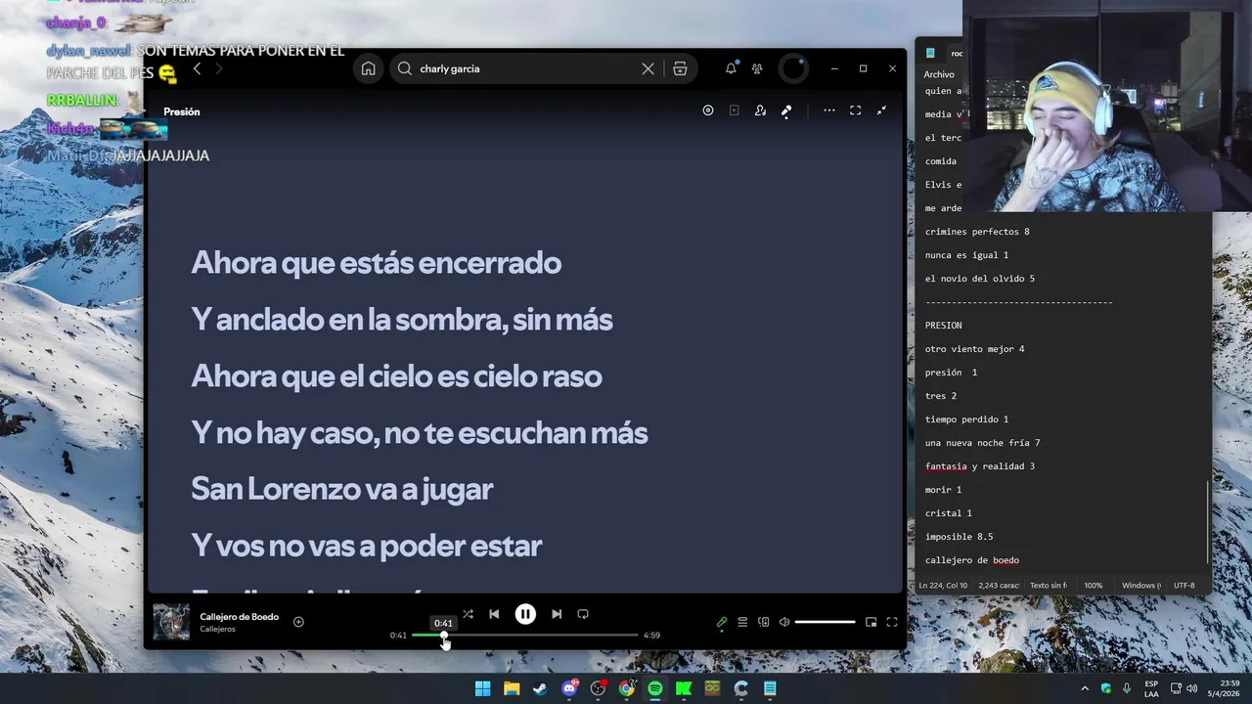
Task: Open the 100% zoom control in Notepad status bar
Action: (x=1093, y=586)
